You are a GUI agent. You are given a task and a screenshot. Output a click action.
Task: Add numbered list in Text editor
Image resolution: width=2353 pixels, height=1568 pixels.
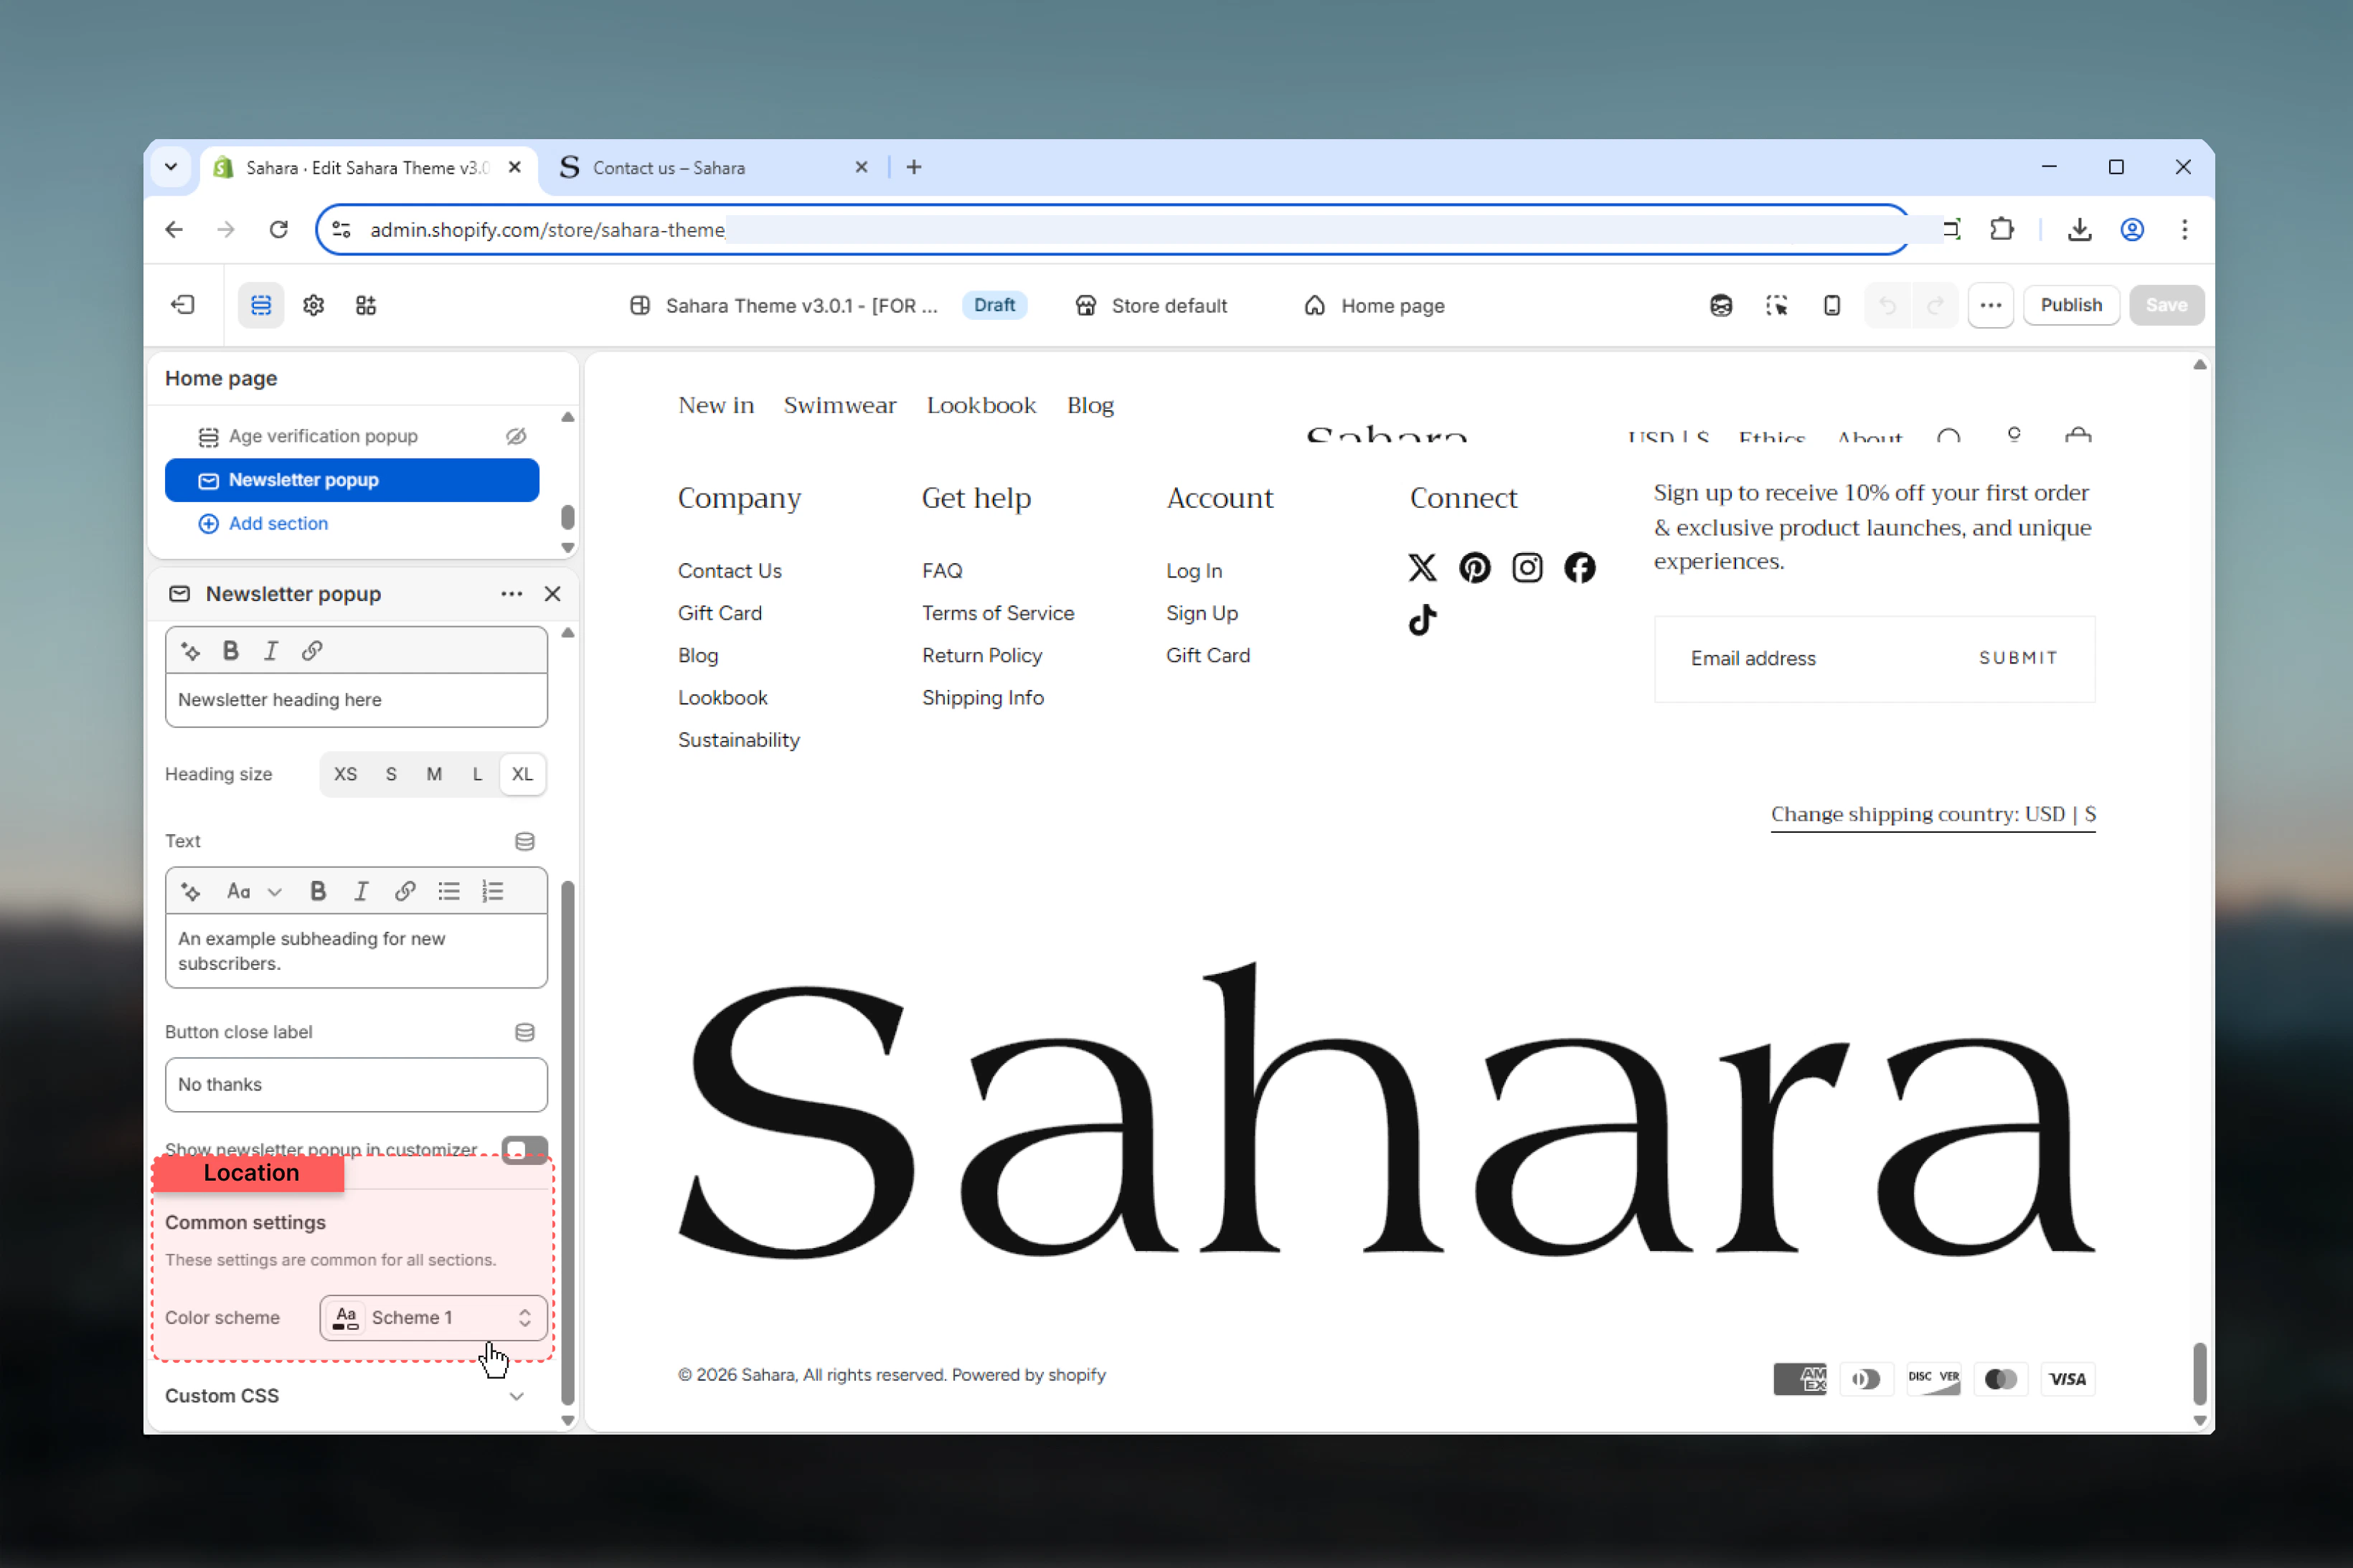tap(493, 891)
